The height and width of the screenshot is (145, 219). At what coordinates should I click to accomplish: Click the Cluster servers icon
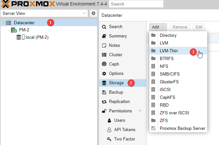pos(104,55)
